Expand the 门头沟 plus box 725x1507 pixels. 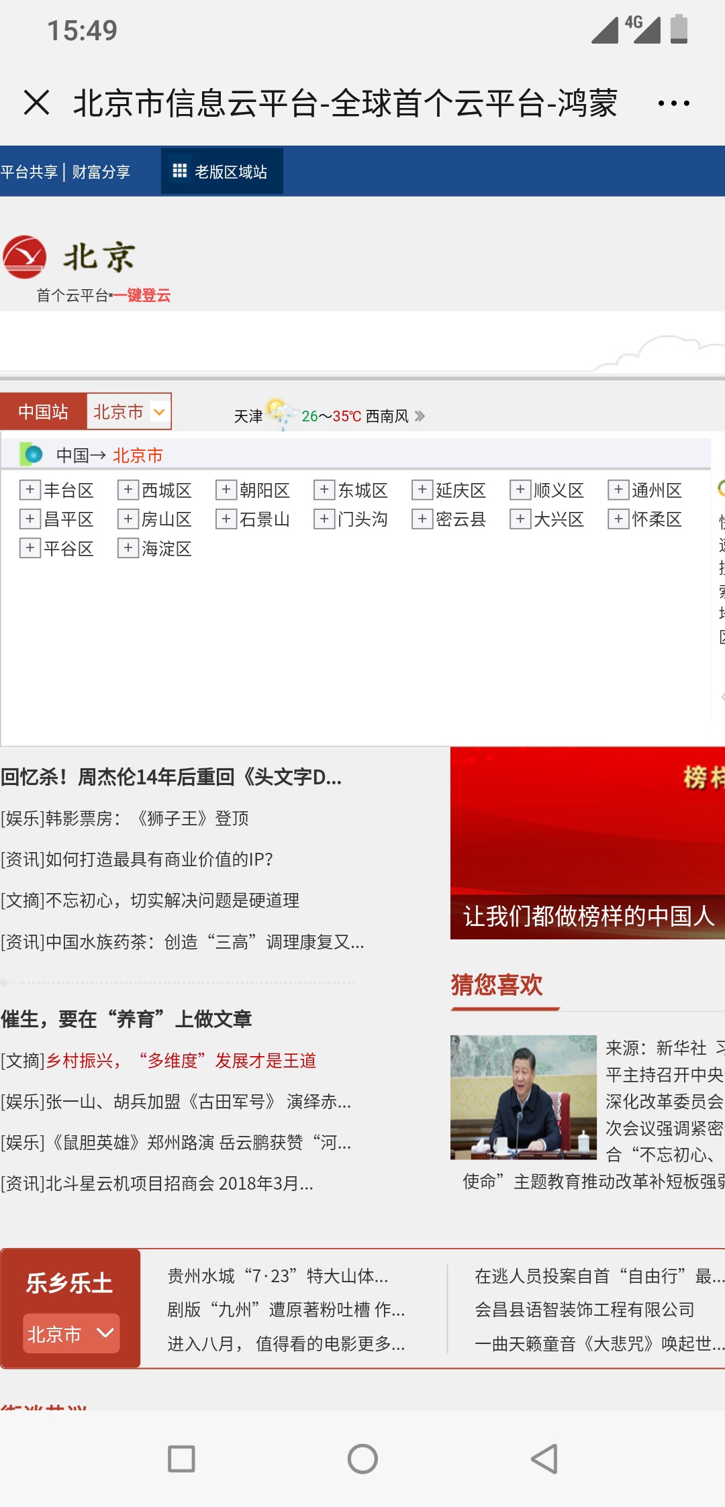tap(324, 519)
